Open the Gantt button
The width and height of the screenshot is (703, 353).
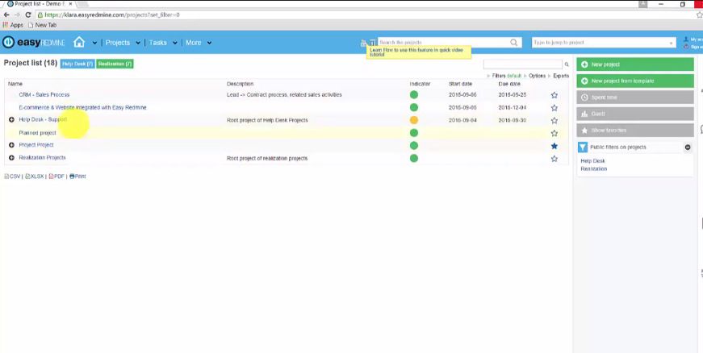[x=635, y=114]
